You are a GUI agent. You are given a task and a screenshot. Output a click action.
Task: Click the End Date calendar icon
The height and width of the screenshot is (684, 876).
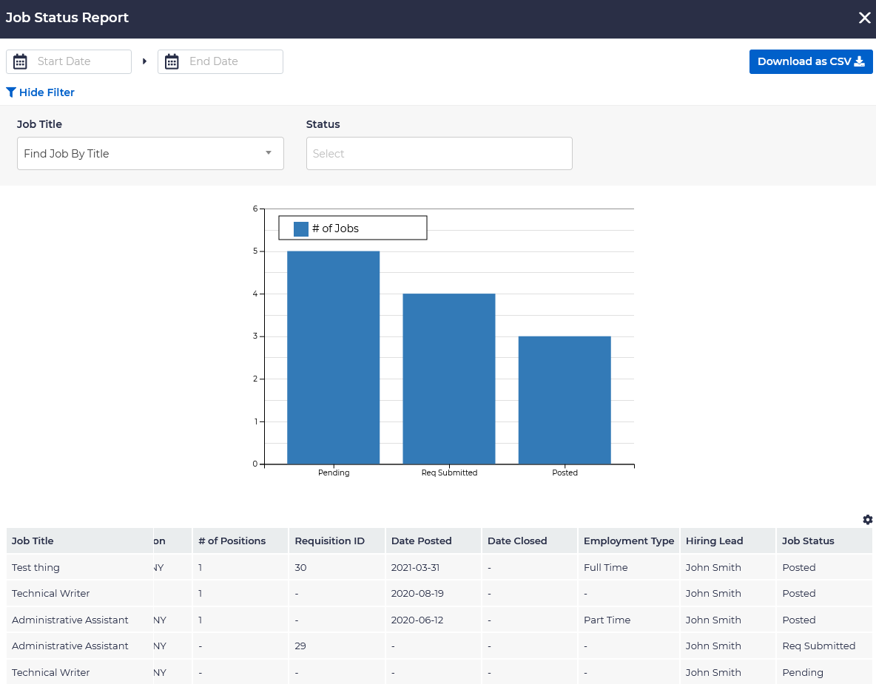pos(172,61)
